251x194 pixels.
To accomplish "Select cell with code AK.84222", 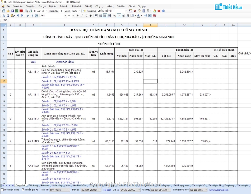I will (x=33, y=166).
